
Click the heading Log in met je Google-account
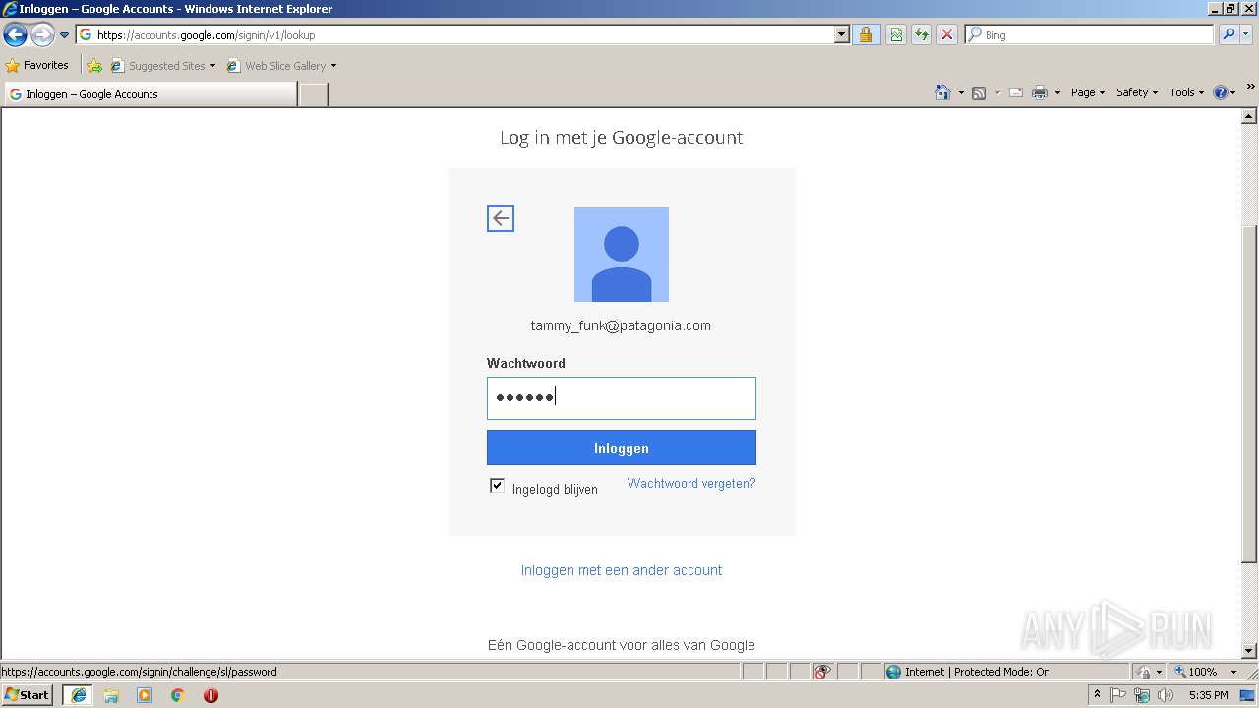pos(622,138)
